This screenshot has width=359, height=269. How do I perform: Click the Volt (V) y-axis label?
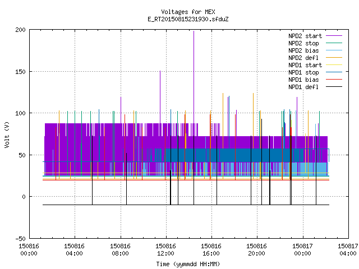pos(7,134)
